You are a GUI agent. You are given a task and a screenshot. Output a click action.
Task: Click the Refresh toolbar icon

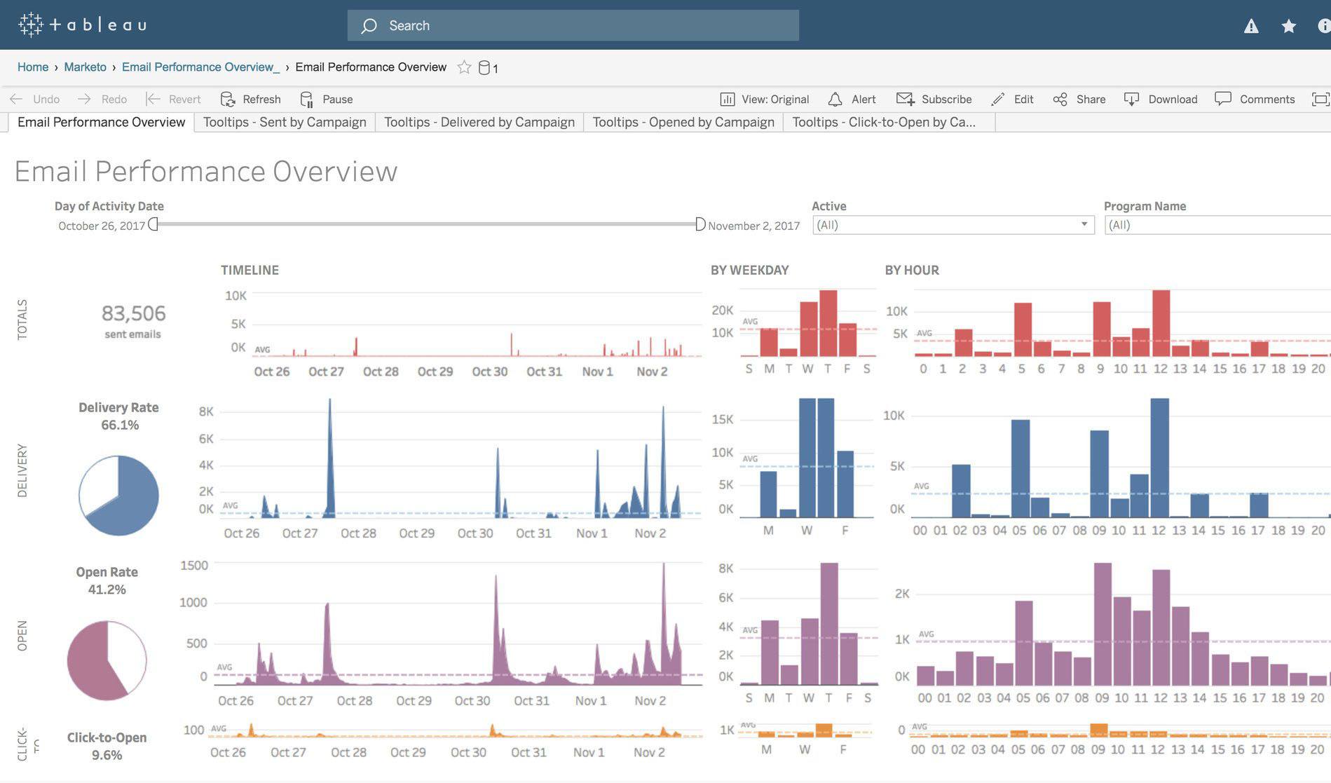point(228,100)
